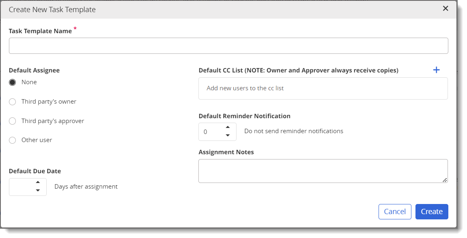The image size is (467, 238).
Task: Choose Third party's owner as assignee
Action: click(x=13, y=102)
